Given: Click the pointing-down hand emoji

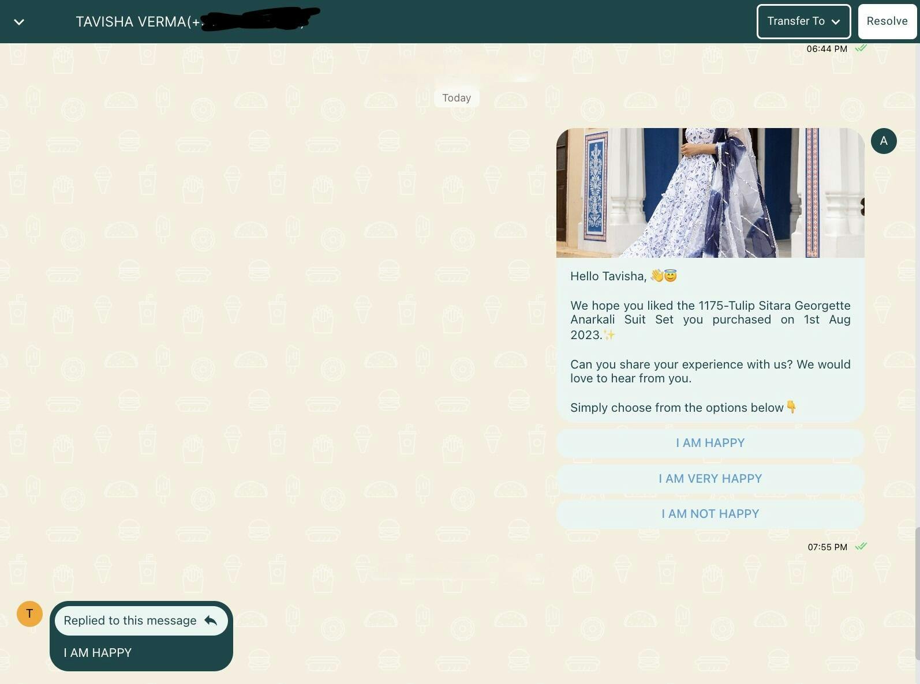Looking at the screenshot, I should coord(791,407).
